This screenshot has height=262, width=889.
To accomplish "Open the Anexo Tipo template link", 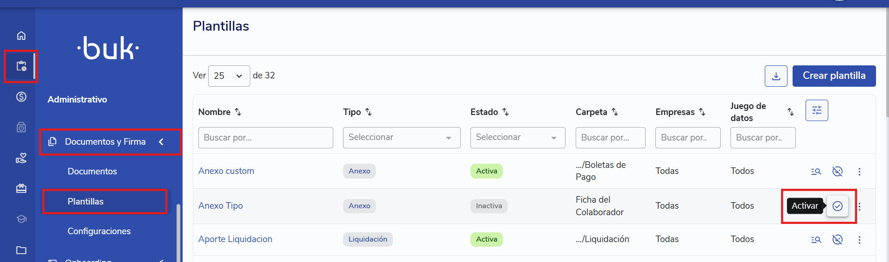I will click(x=221, y=206).
